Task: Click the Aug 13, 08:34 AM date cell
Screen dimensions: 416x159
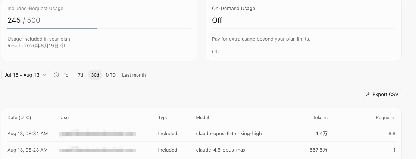Action: pos(28,134)
